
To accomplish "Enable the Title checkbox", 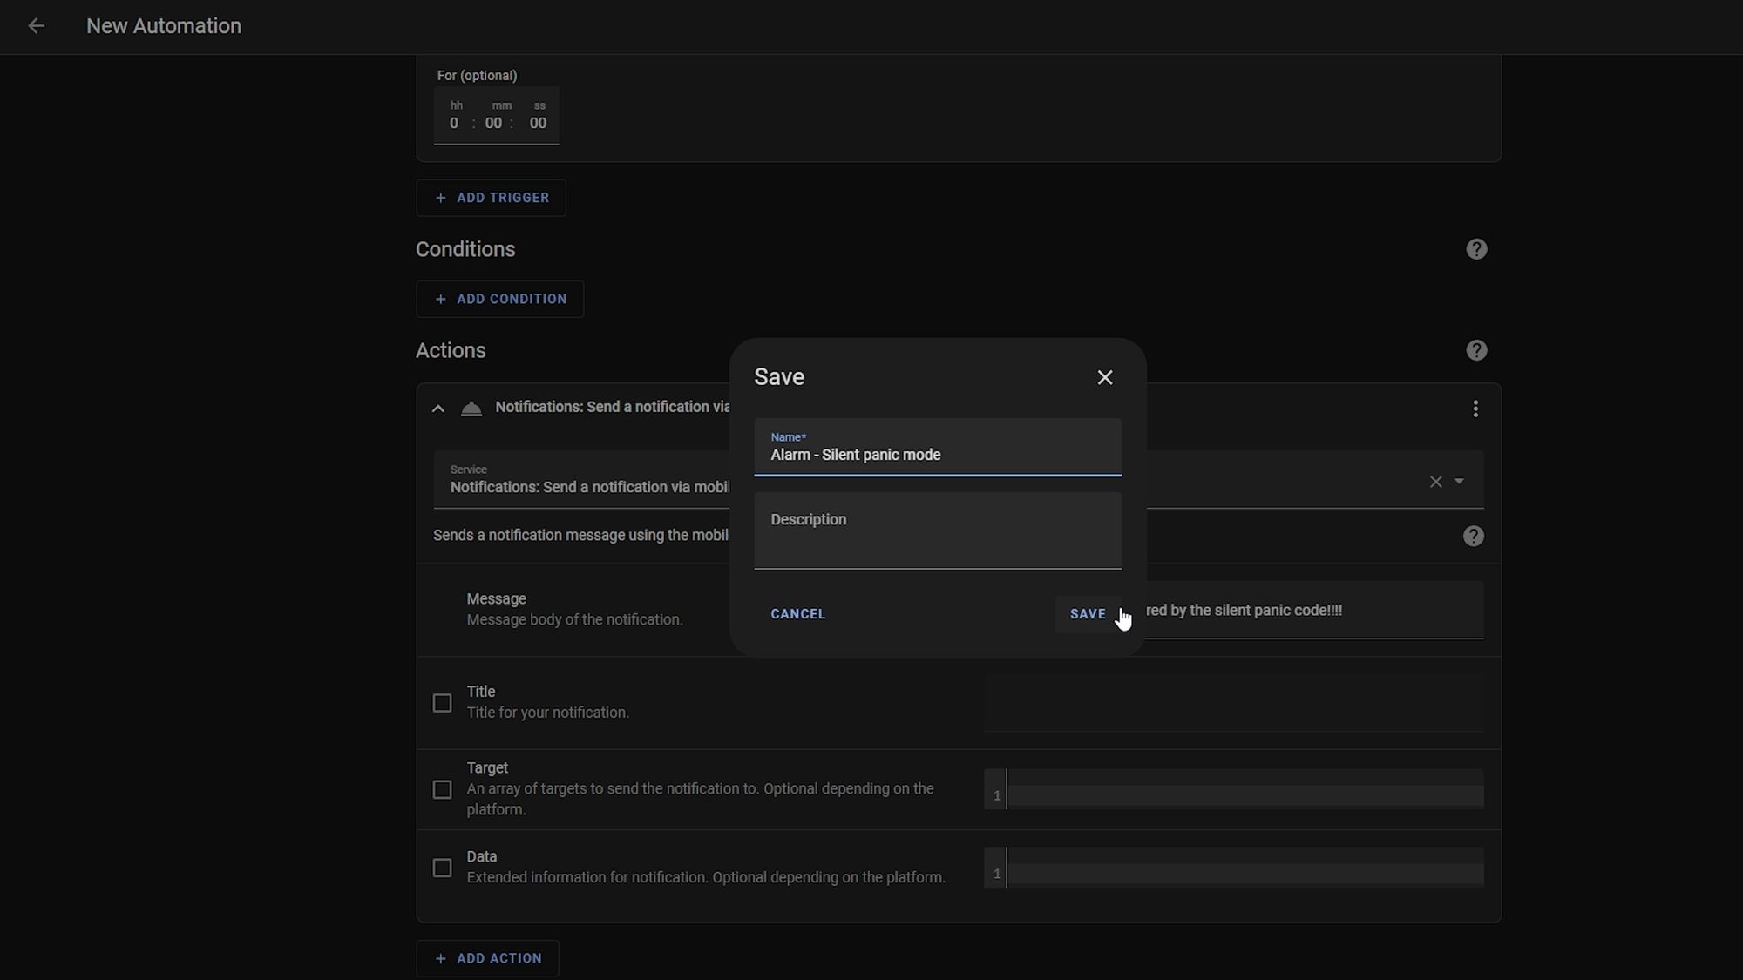I will click(x=442, y=703).
